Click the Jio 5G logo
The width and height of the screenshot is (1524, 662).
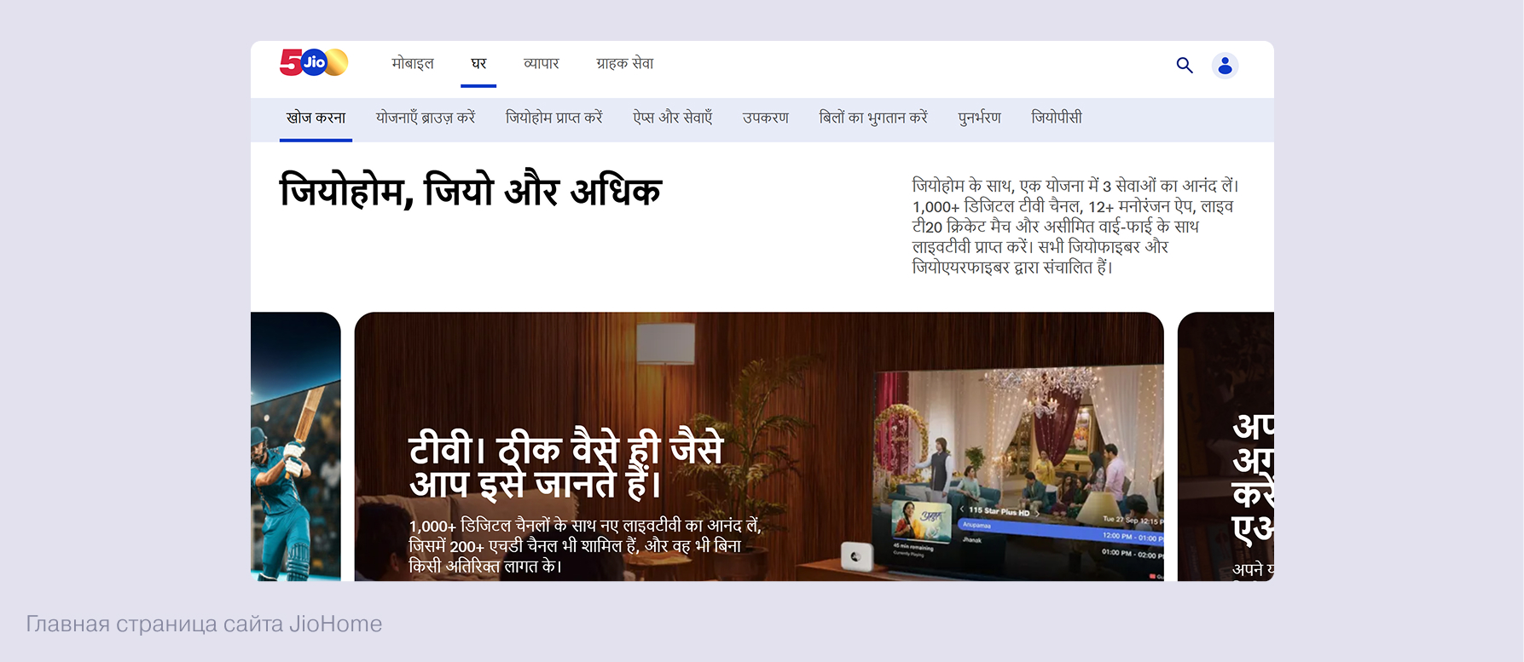(314, 62)
